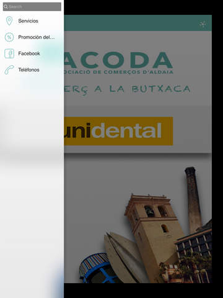Choose the Teléfonos menu label
The height and width of the screenshot is (298, 223).
click(x=28, y=70)
